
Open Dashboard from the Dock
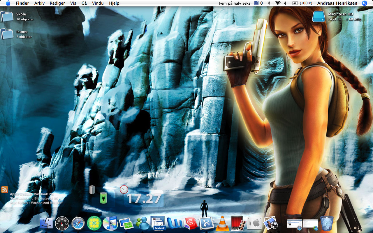(62, 223)
